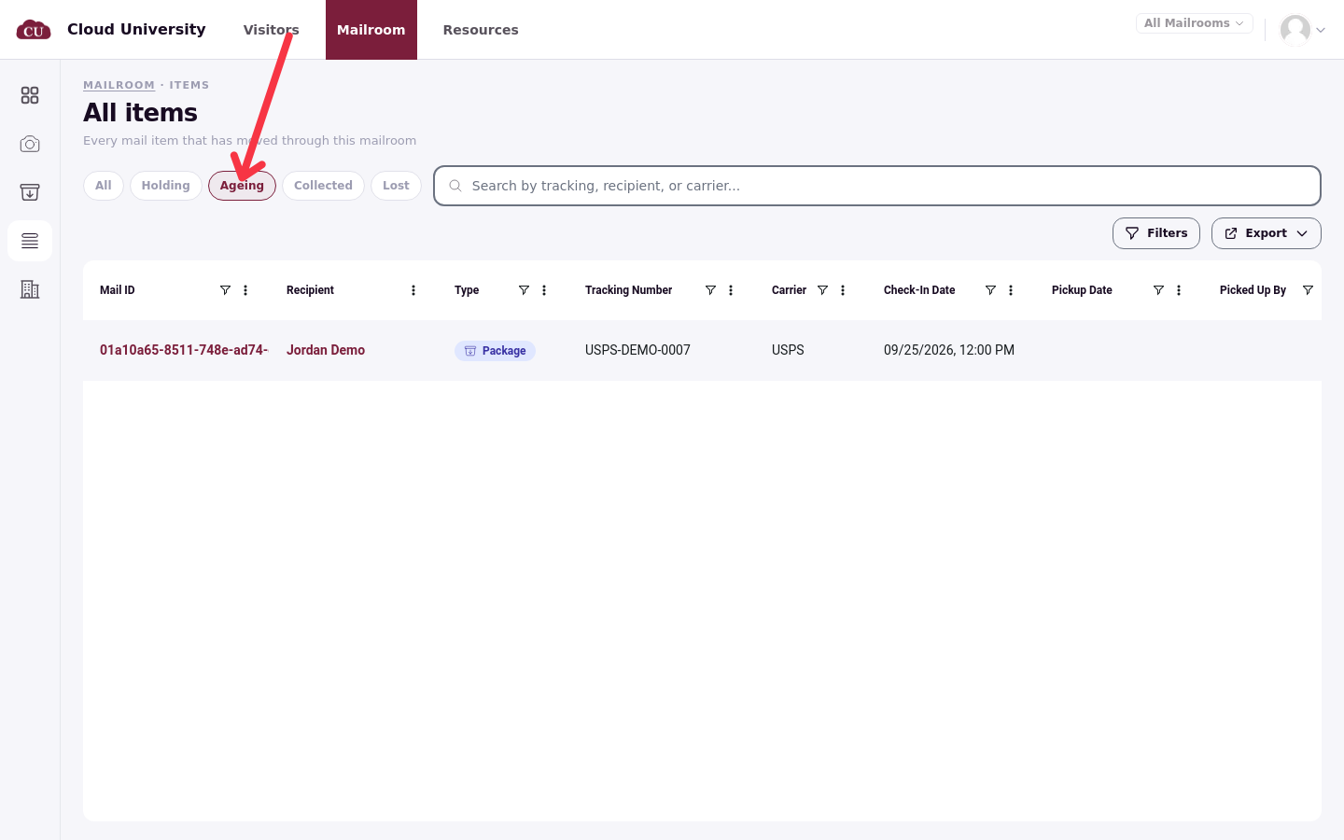Switch to the Mailroom tab
Image resolution: width=1344 pixels, height=840 pixels.
point(371,30)
